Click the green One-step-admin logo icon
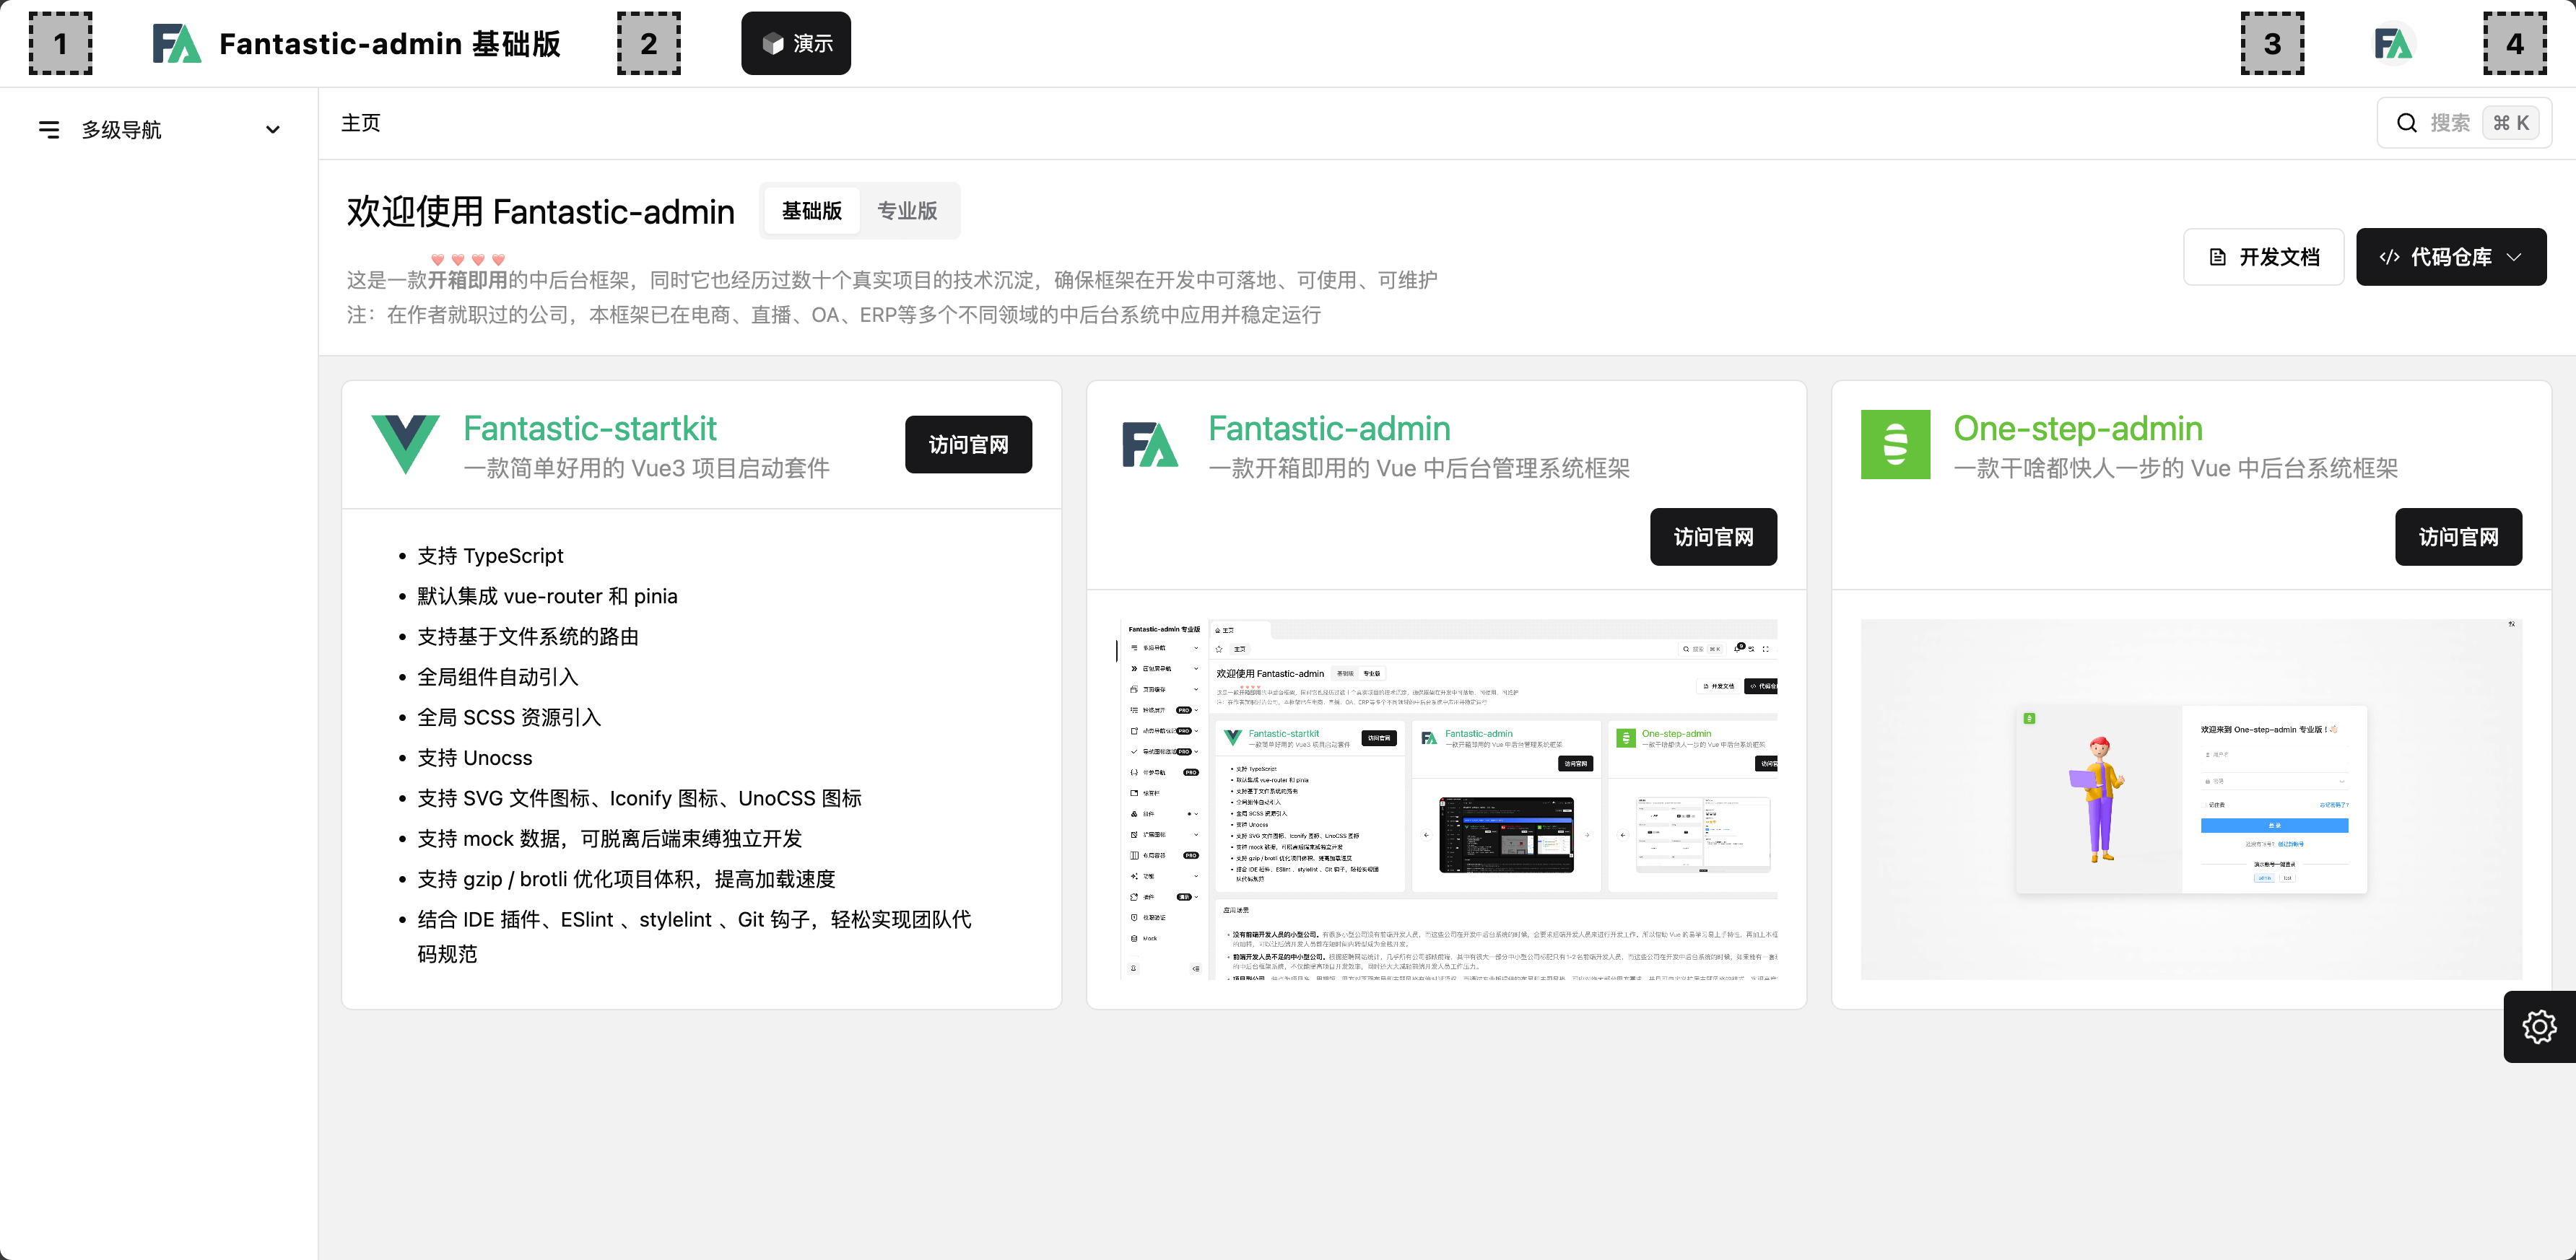The height and width of the screenshot is (1260, 2576). [x=1895, y=445]
